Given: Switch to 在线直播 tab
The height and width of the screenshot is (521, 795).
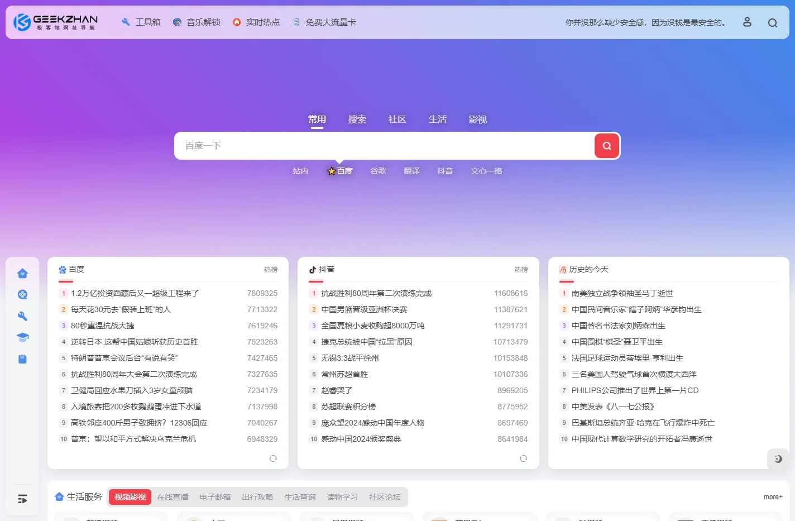Looking at the screenshot, I should 173,497.
